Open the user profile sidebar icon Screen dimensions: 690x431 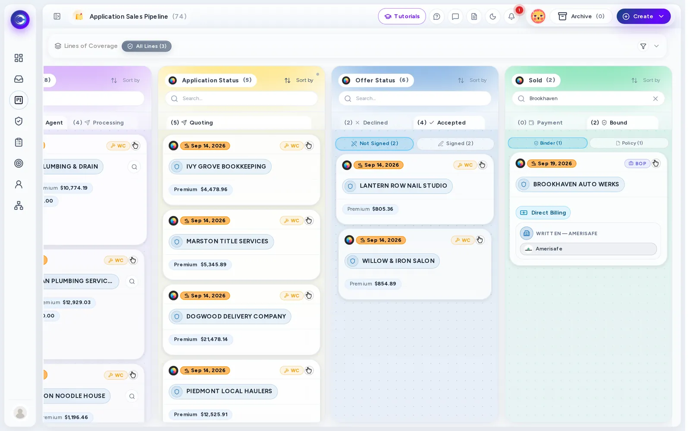(19, 184)
